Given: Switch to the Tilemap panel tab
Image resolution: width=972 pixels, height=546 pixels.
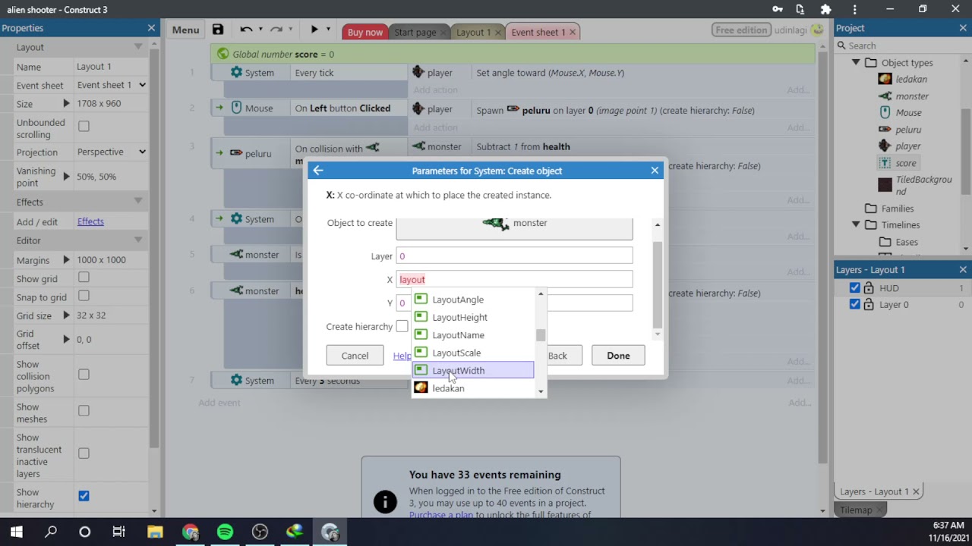Looking at the screenshot, I should point(856,510).
